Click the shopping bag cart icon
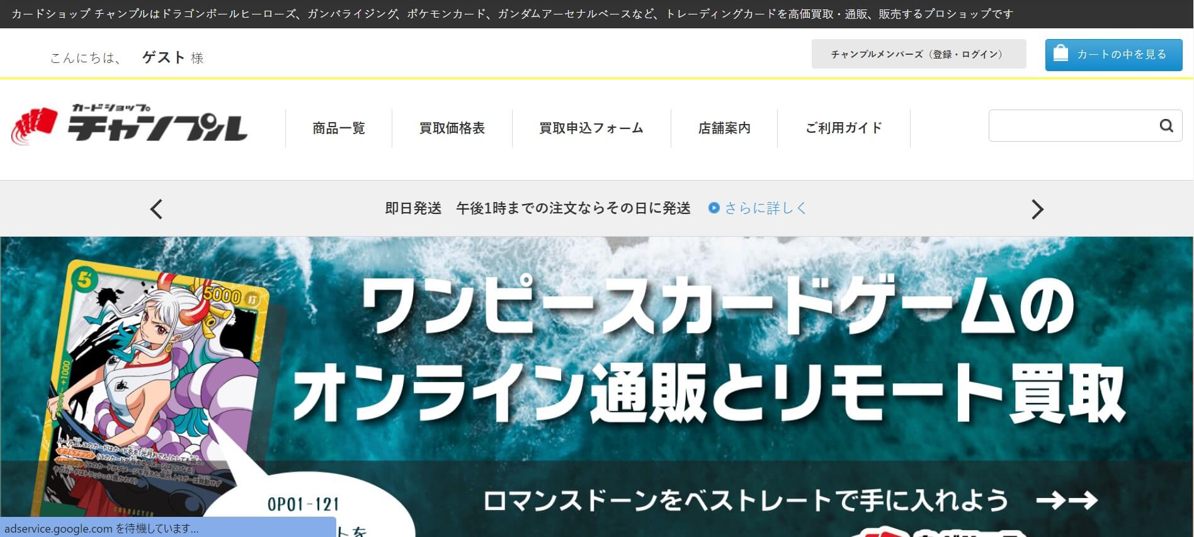 click(1060, 54)
